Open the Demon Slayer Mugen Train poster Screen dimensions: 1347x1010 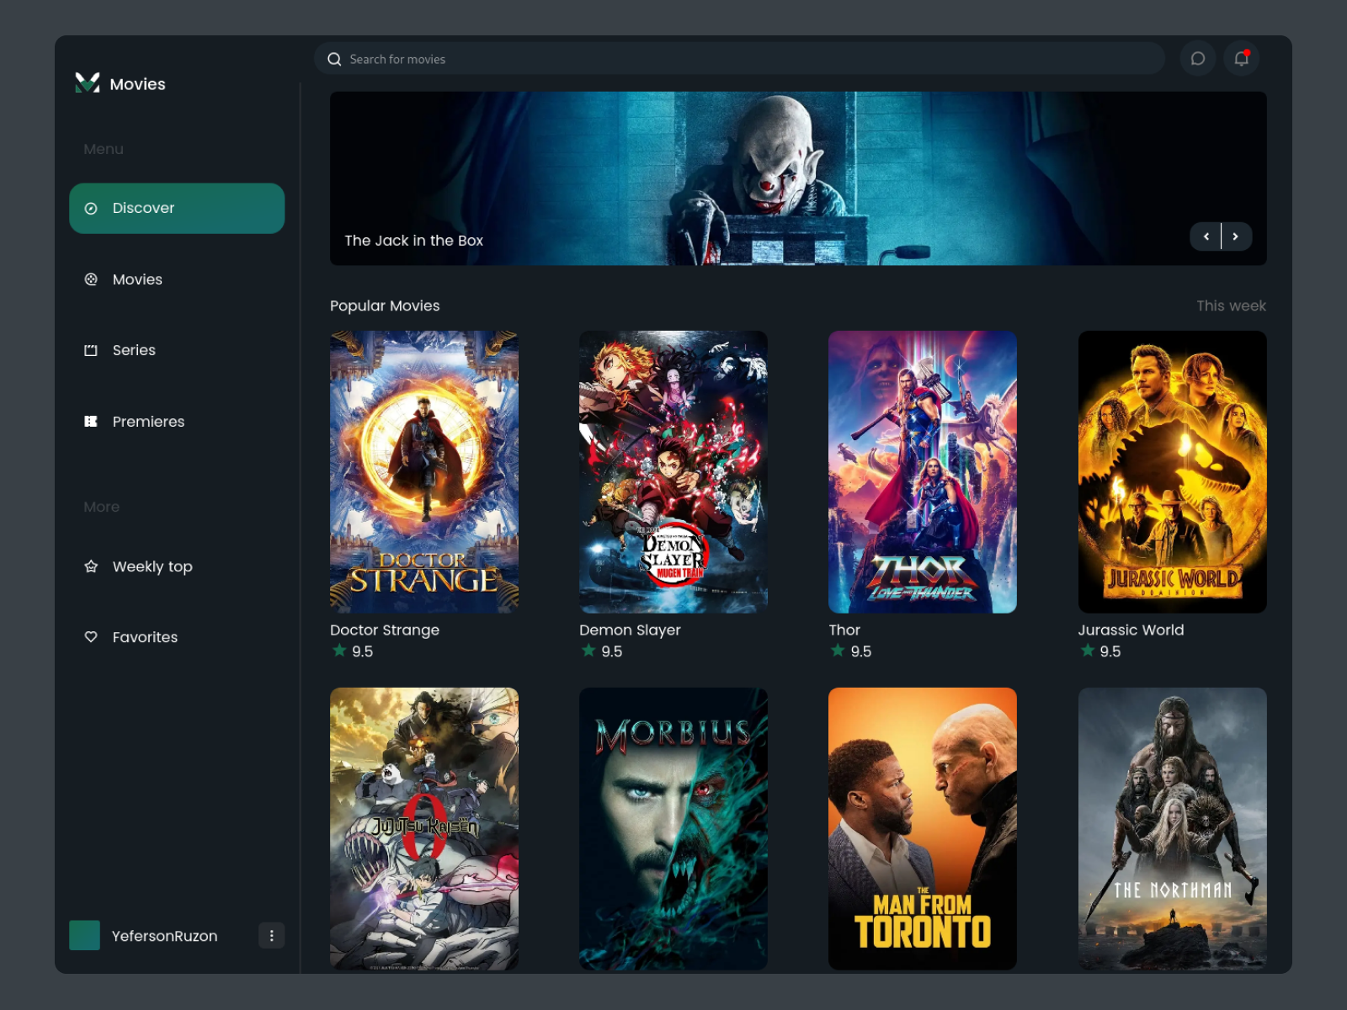(673, 471)
